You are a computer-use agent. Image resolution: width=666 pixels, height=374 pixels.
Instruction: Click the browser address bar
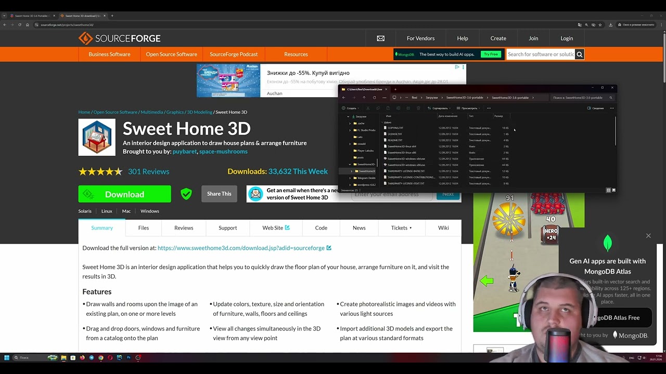tap(307, 24)
